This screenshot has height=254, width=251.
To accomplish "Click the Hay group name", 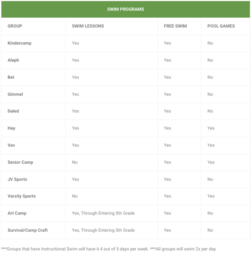I will coord(11,128).
